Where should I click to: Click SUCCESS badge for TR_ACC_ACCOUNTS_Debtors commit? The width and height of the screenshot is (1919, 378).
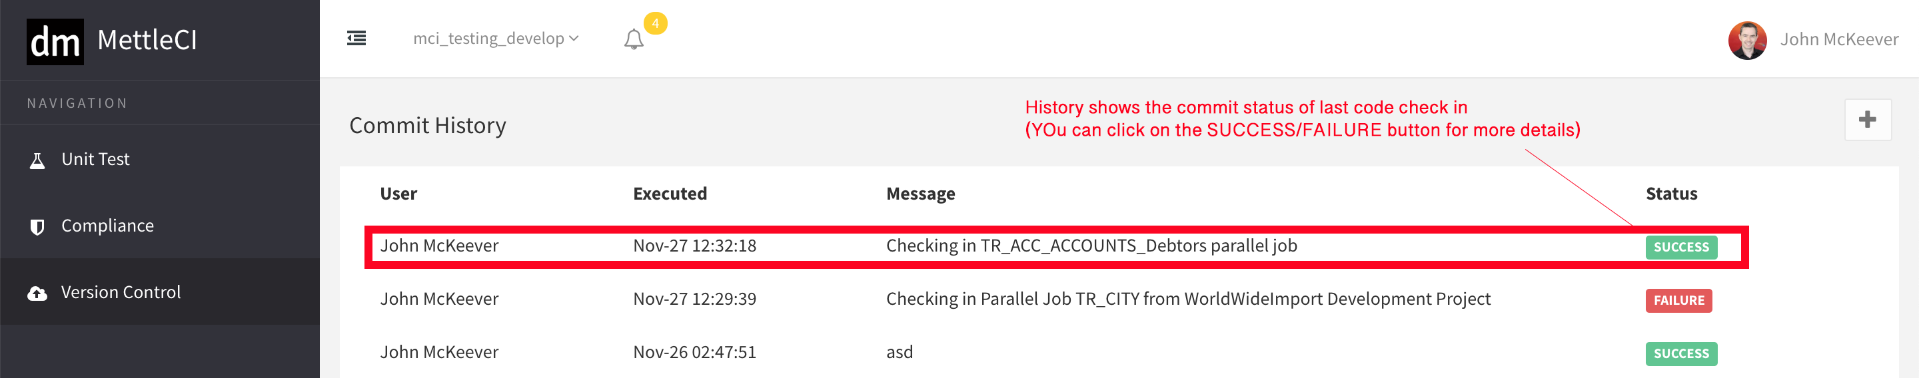tap(1680, 247)
